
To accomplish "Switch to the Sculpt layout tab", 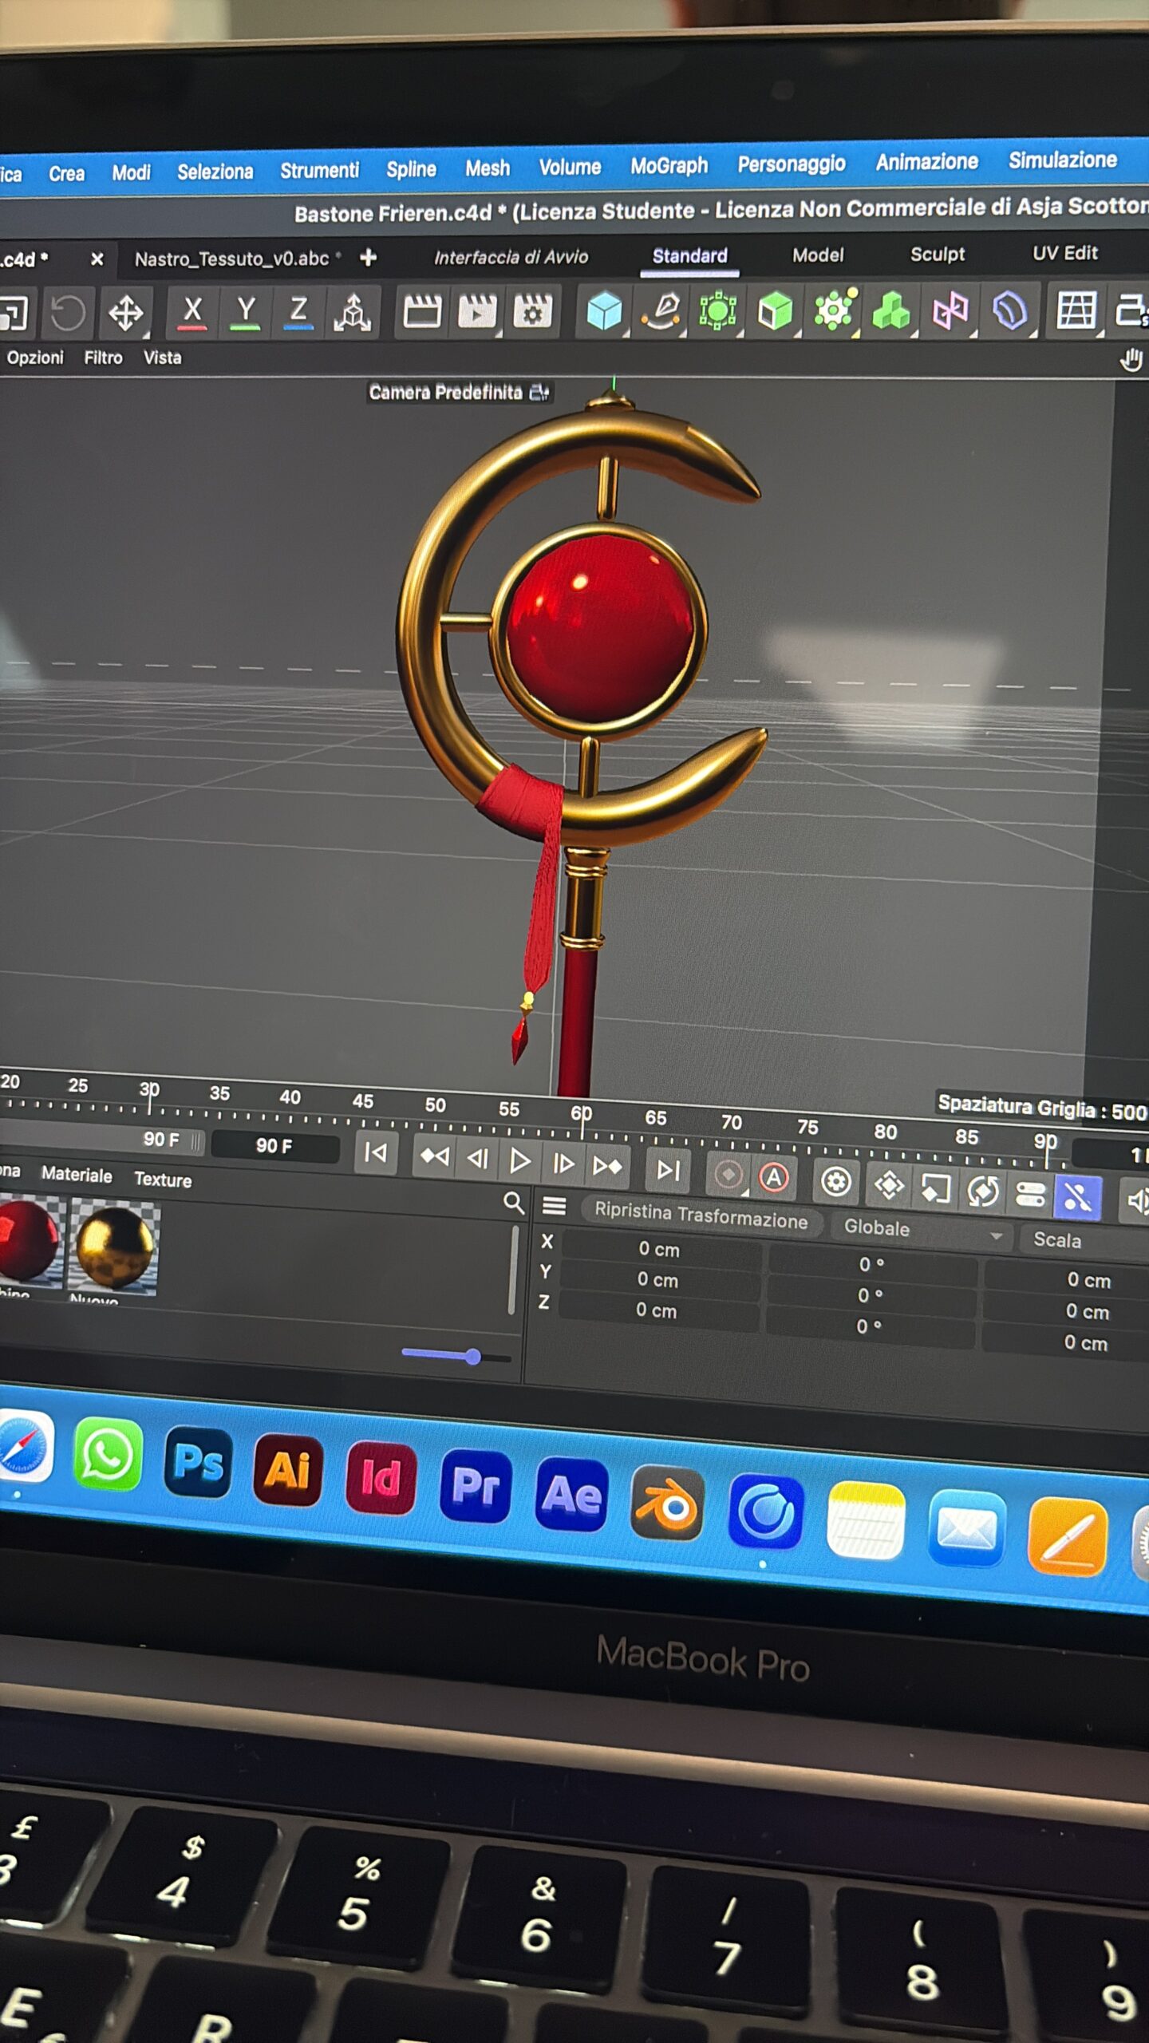I will 938,255.
